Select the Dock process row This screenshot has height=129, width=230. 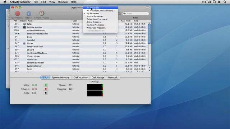click(79, 37)
